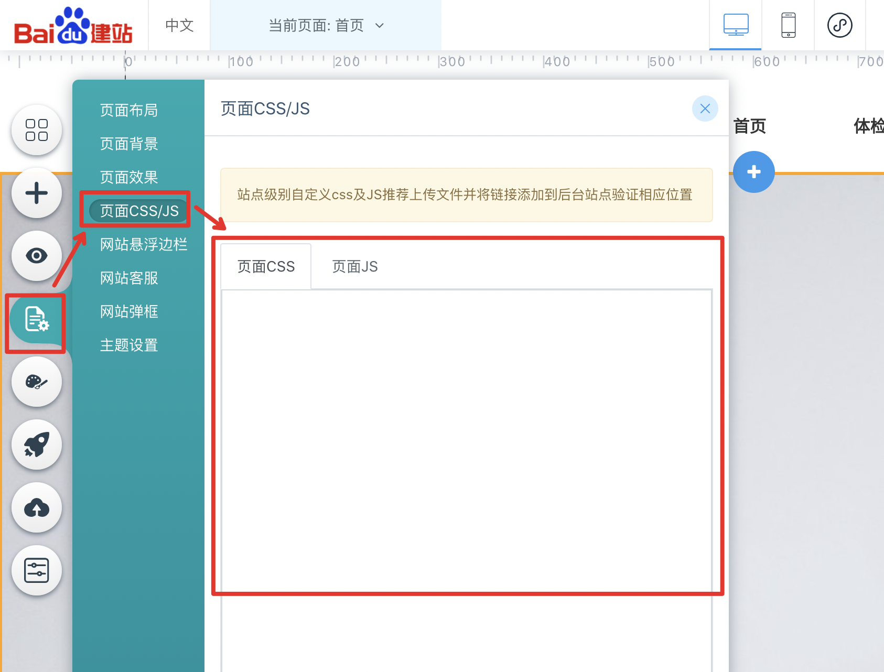Screen dimensions: 884x672
Task: Select 页面布局 menu item
Action: pos(129,110)
